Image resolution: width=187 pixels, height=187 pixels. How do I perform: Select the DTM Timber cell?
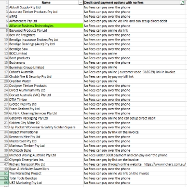tap(46, 100)
